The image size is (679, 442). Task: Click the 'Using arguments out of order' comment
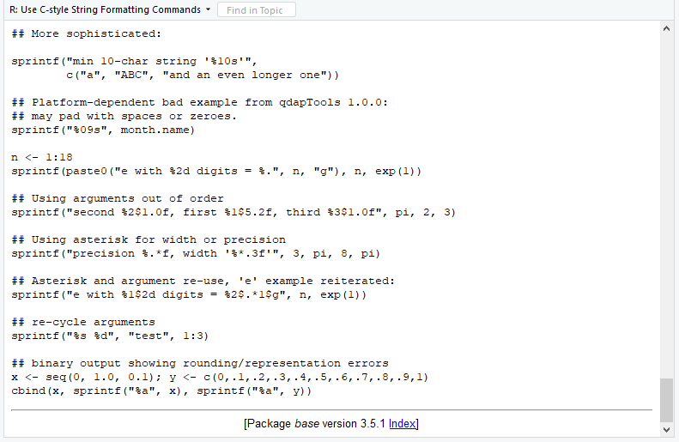pyautogui.click(x=118, y=199)
